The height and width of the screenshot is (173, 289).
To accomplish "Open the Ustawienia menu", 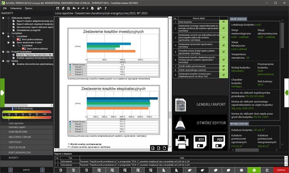I will [x=16, y=8].
